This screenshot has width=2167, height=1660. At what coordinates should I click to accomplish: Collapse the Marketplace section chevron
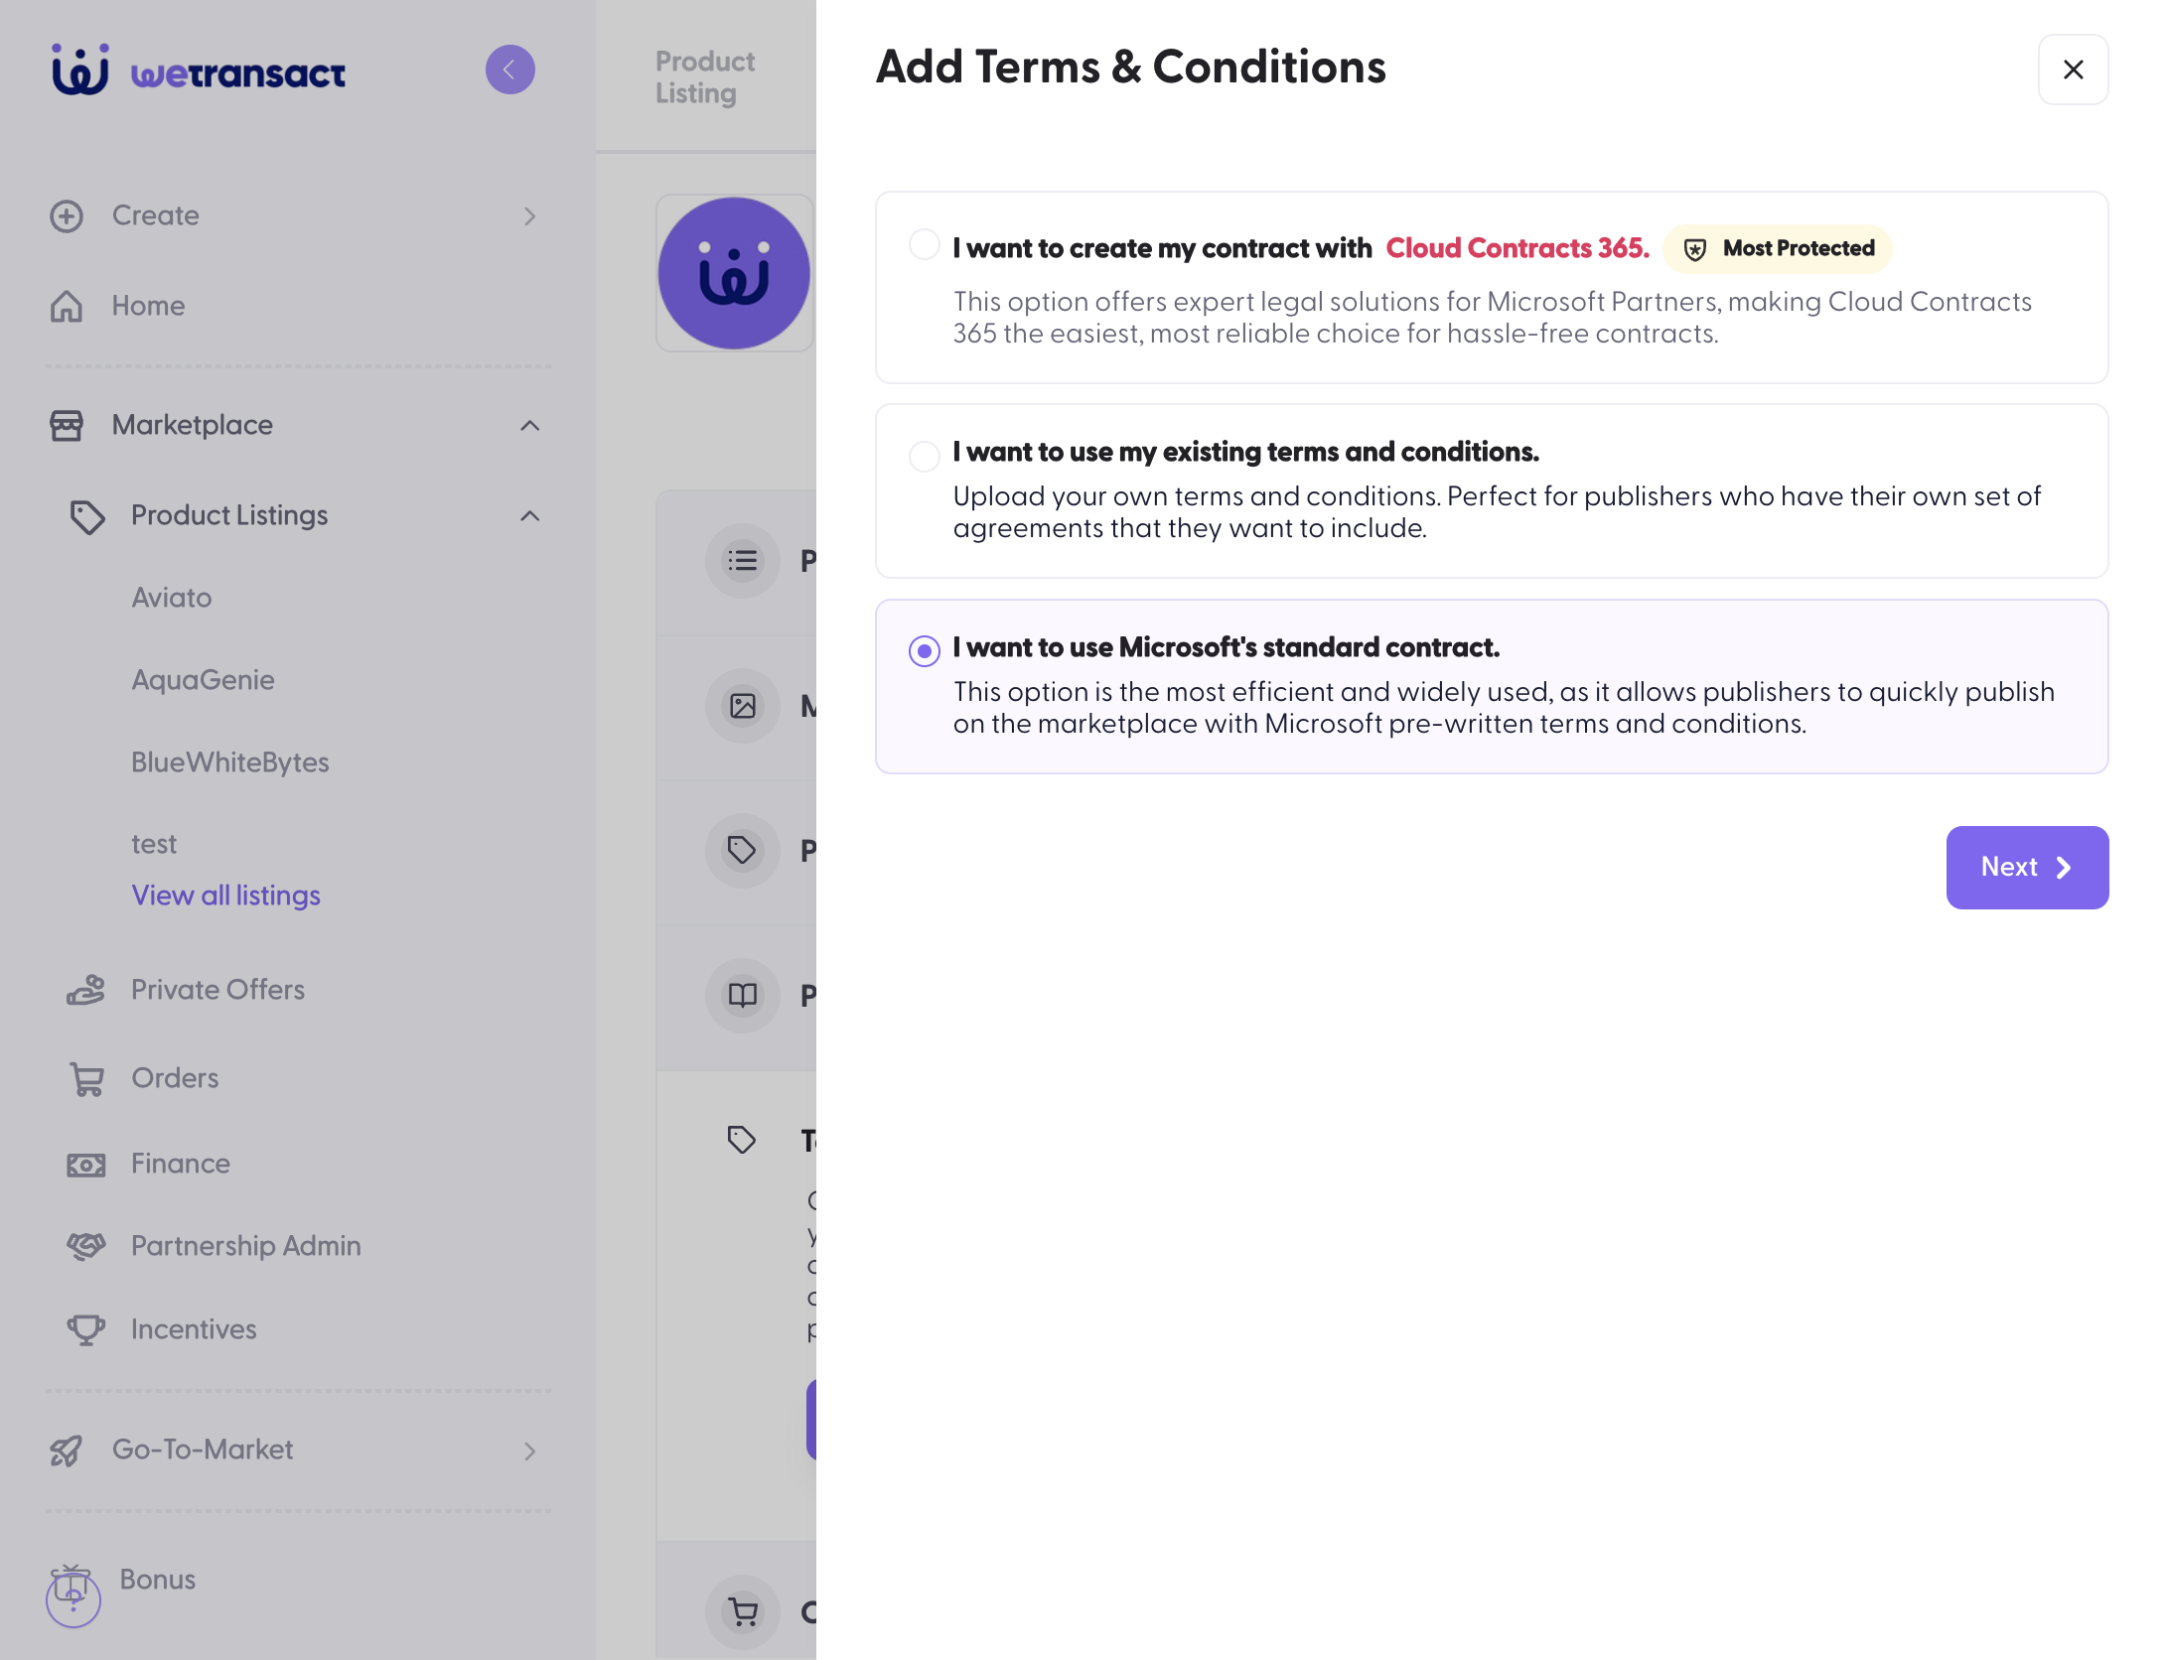click(530, 426)
